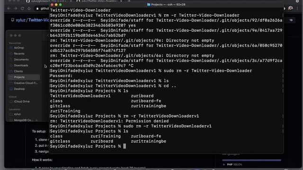Go back in the browser

(x=9, y=8)
